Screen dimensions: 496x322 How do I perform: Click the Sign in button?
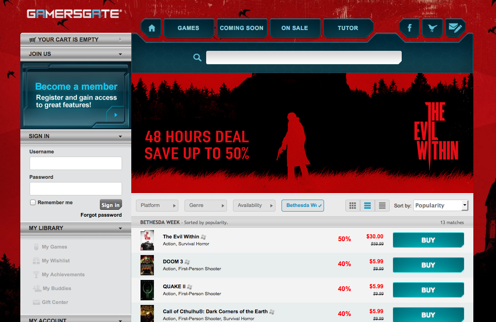point(111,205)
